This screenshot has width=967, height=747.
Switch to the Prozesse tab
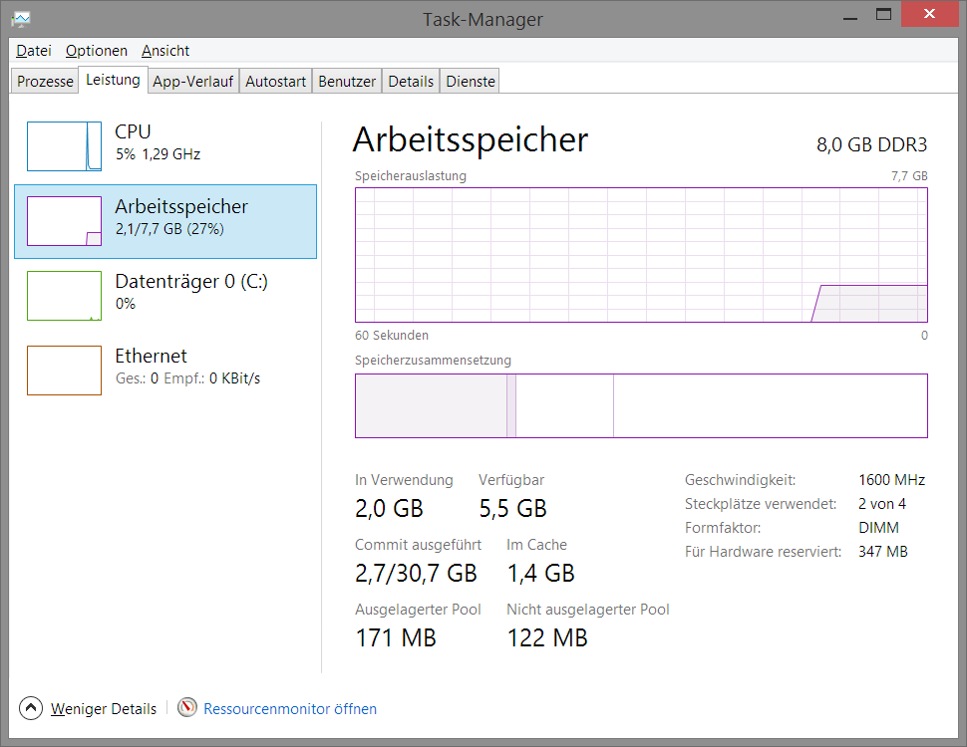46,82
